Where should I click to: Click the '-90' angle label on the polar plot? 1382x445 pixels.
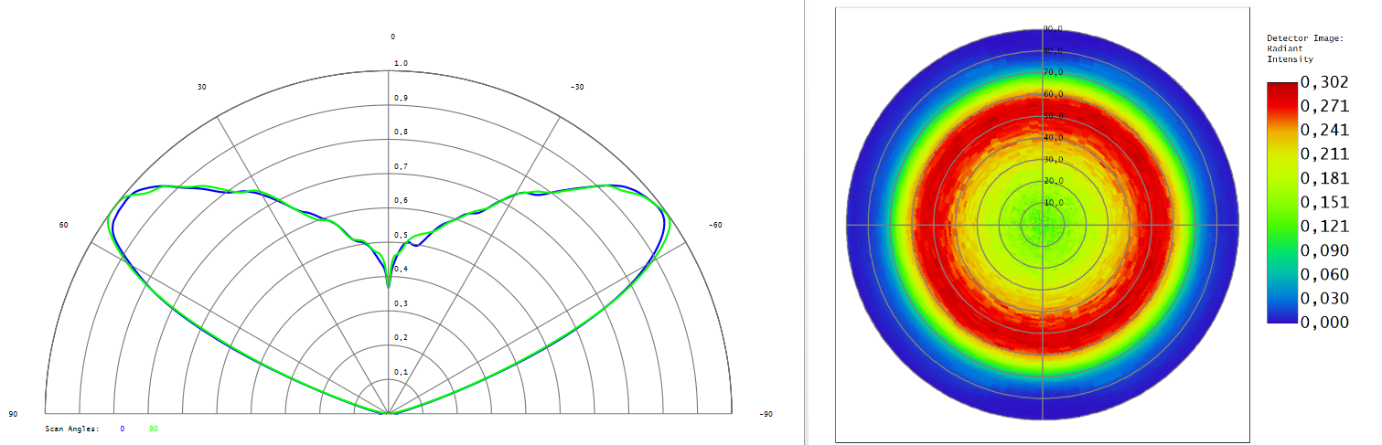pos(766,414)
